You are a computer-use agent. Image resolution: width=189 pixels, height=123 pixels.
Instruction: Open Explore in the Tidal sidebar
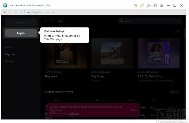click(x=10, y=54)
